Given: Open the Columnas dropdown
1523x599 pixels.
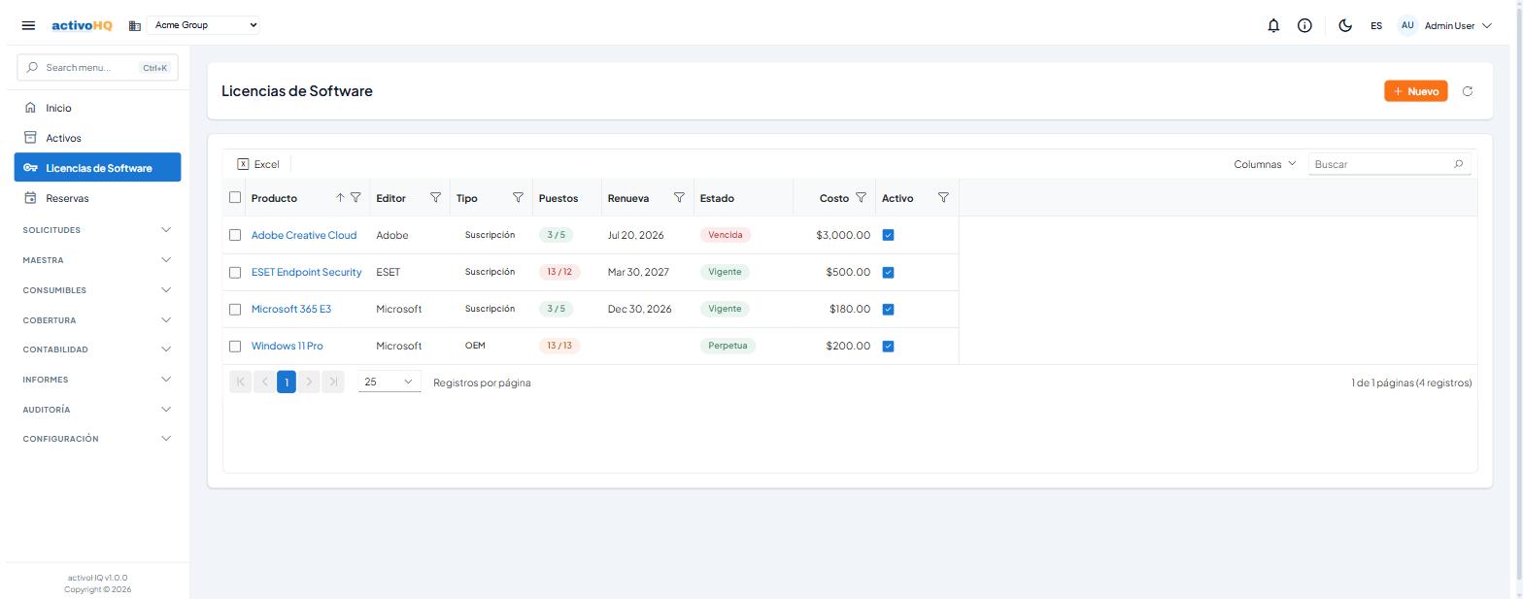Looking at the screenshot, I should pyautogui.click(x=1265, y=164).
